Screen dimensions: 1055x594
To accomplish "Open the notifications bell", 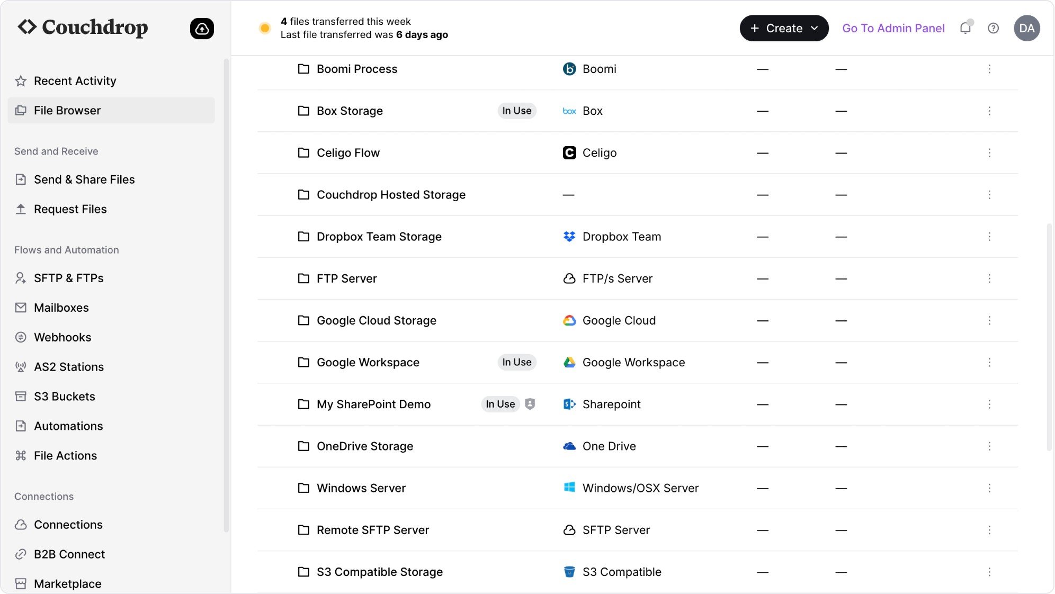I will [x=965, y=28].
